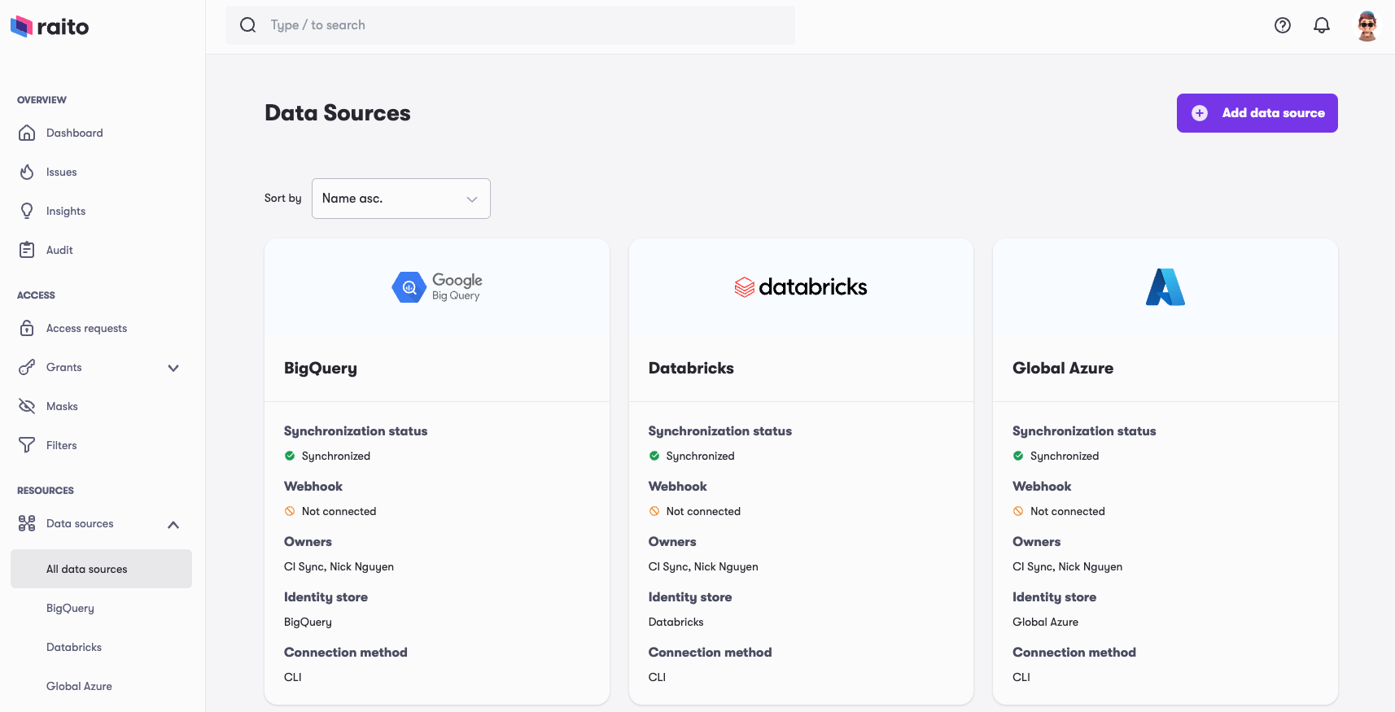Image resolution: width=1395 pixels, height=712 pixels.
Task: Open Issues in sidebar
Action: (62, 172)
